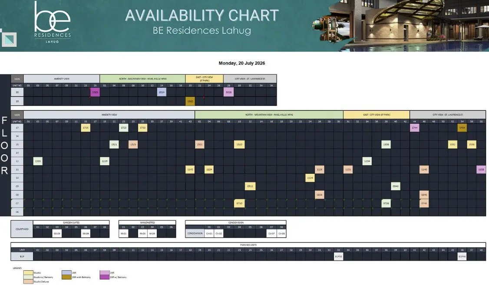Click the Studio legend color swatch
This screenshot has height=285, width=489.
click(28, 273)
